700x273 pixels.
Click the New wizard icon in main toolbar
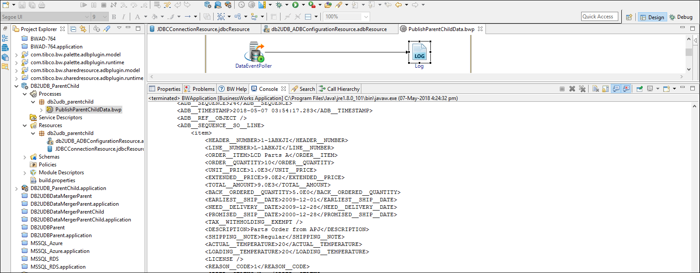coord(6,5)
